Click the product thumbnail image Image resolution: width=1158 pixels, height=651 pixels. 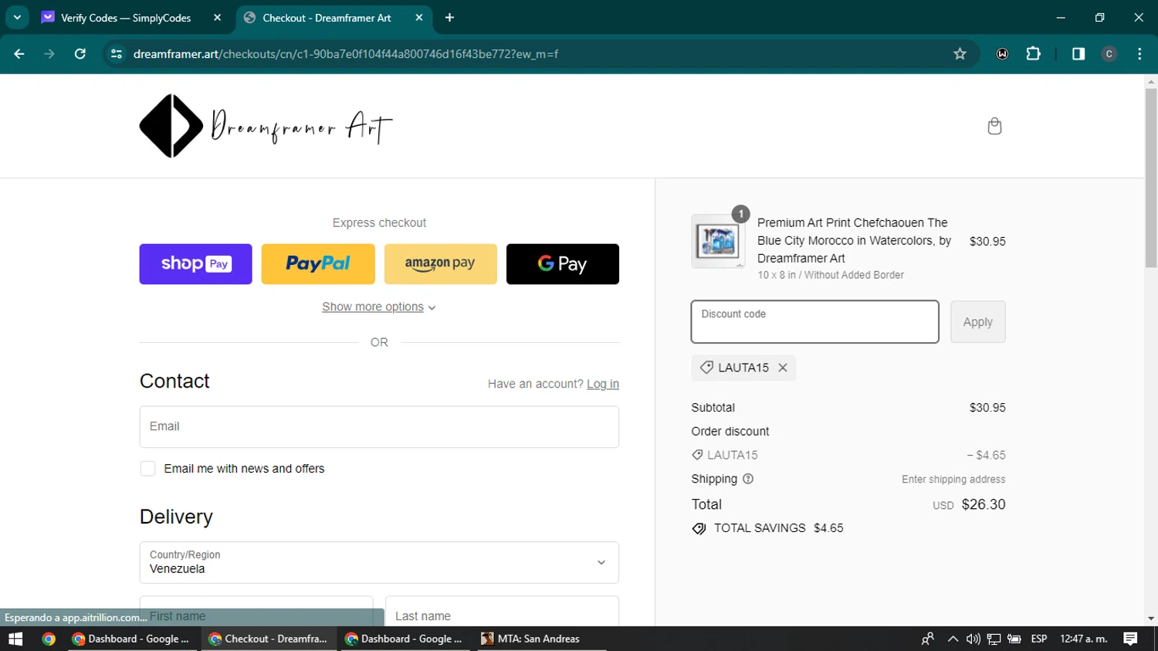coord(718,241)
